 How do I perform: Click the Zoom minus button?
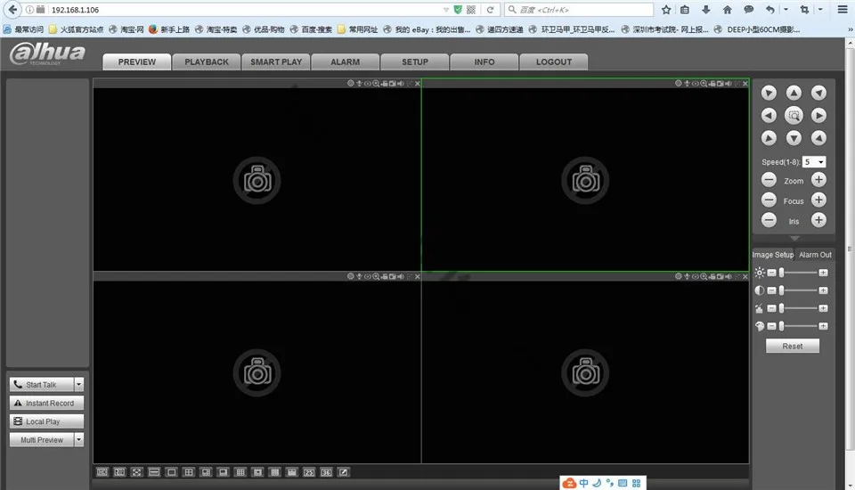[x=769, y=180]
